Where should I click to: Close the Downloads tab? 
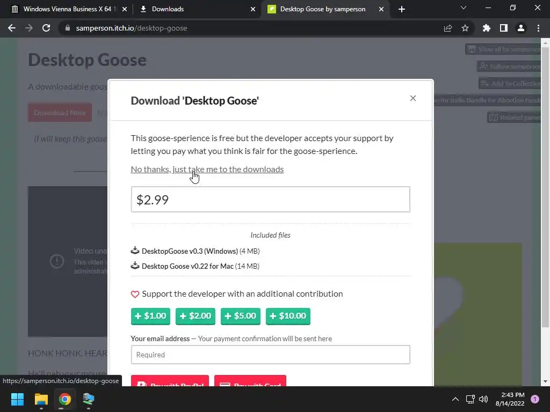(x=253, y=9)
